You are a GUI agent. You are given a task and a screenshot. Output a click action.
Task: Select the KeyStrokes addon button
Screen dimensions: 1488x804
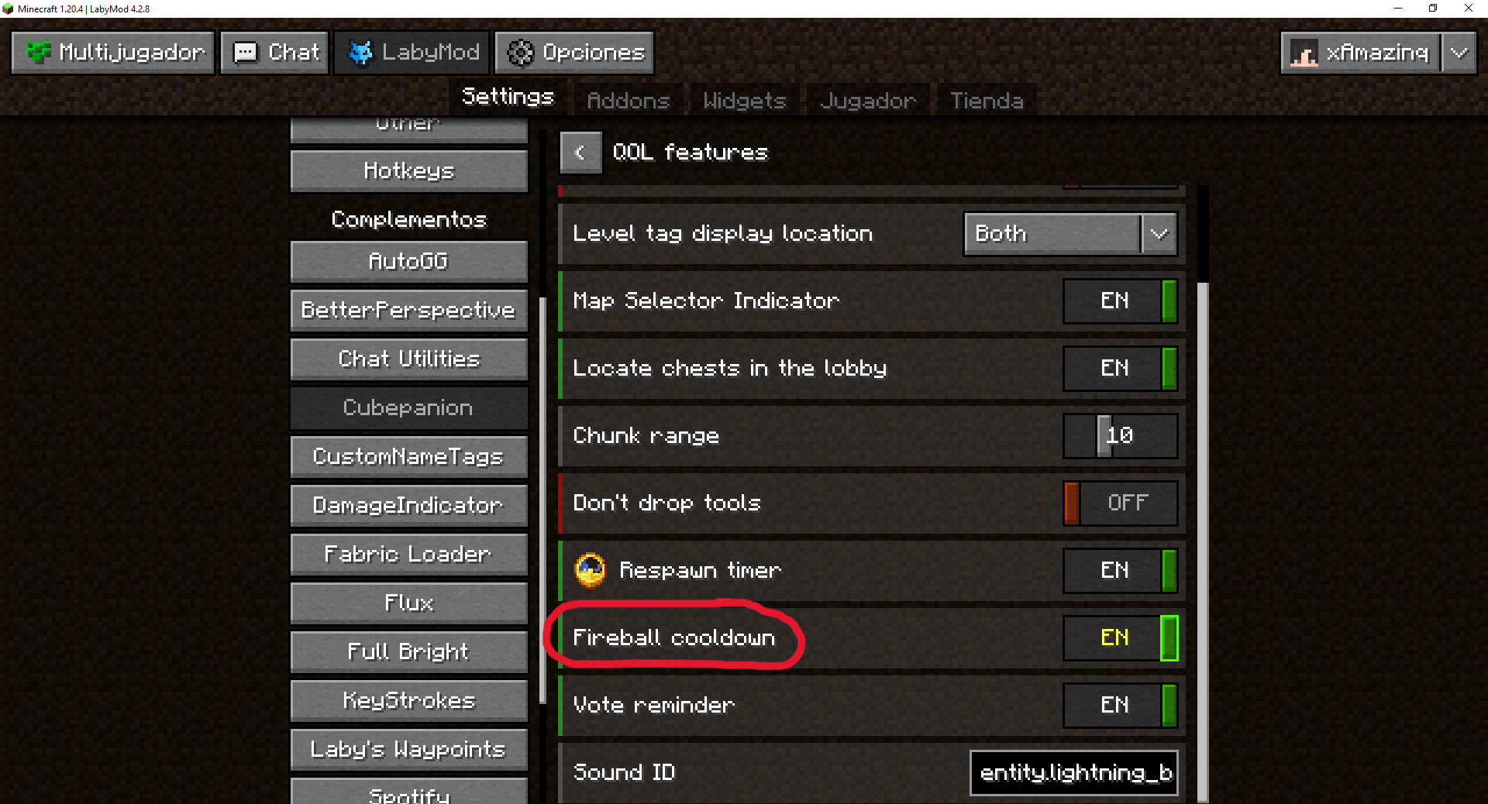click(x=409, y=701)
